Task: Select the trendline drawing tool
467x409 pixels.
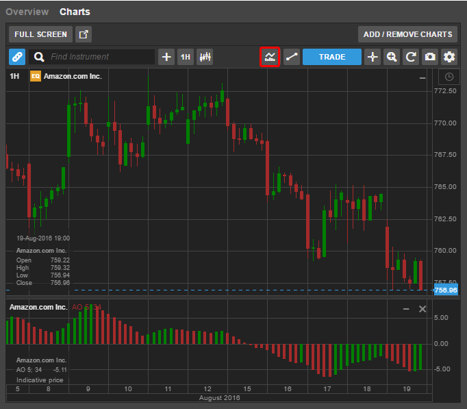Action: coord(292,57)
